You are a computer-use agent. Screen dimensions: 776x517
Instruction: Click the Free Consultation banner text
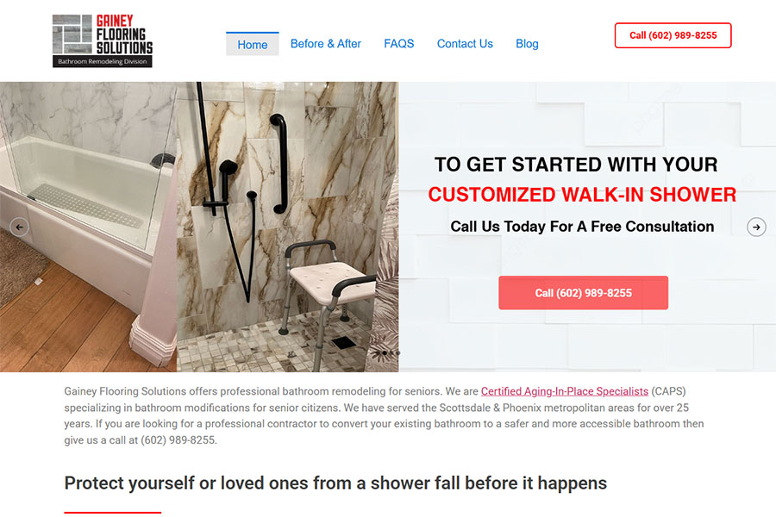[x=582, y=226]
